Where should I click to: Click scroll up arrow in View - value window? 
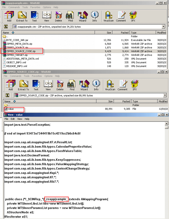166,123
